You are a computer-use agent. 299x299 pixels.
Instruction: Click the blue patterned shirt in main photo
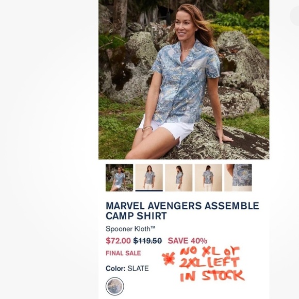pos(185,82)
